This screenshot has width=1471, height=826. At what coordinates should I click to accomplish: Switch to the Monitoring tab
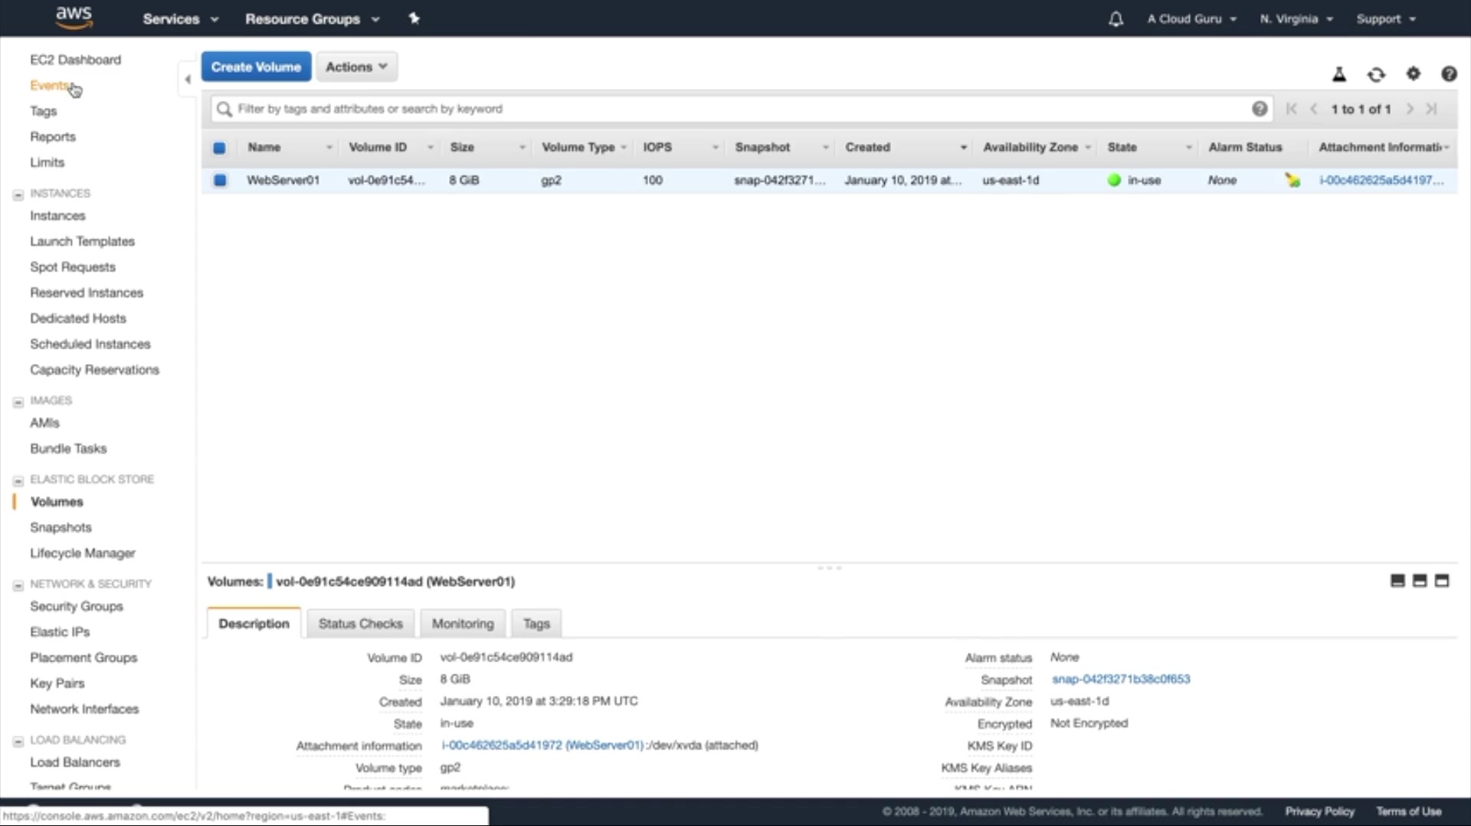pyautogui.click(x=463, y=624)
